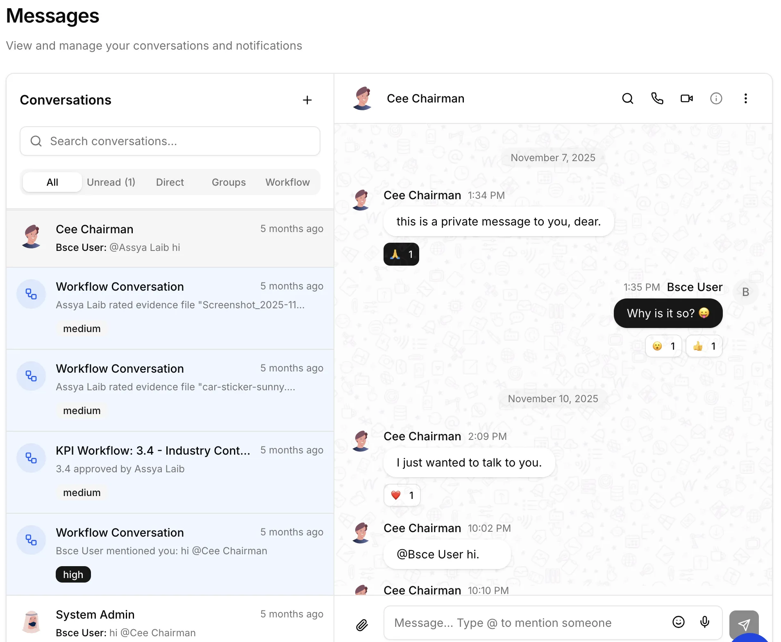This screenshot has width=781, height=642.
Task: Start a voice call with Cee Chairman
Action: (657, 98)
